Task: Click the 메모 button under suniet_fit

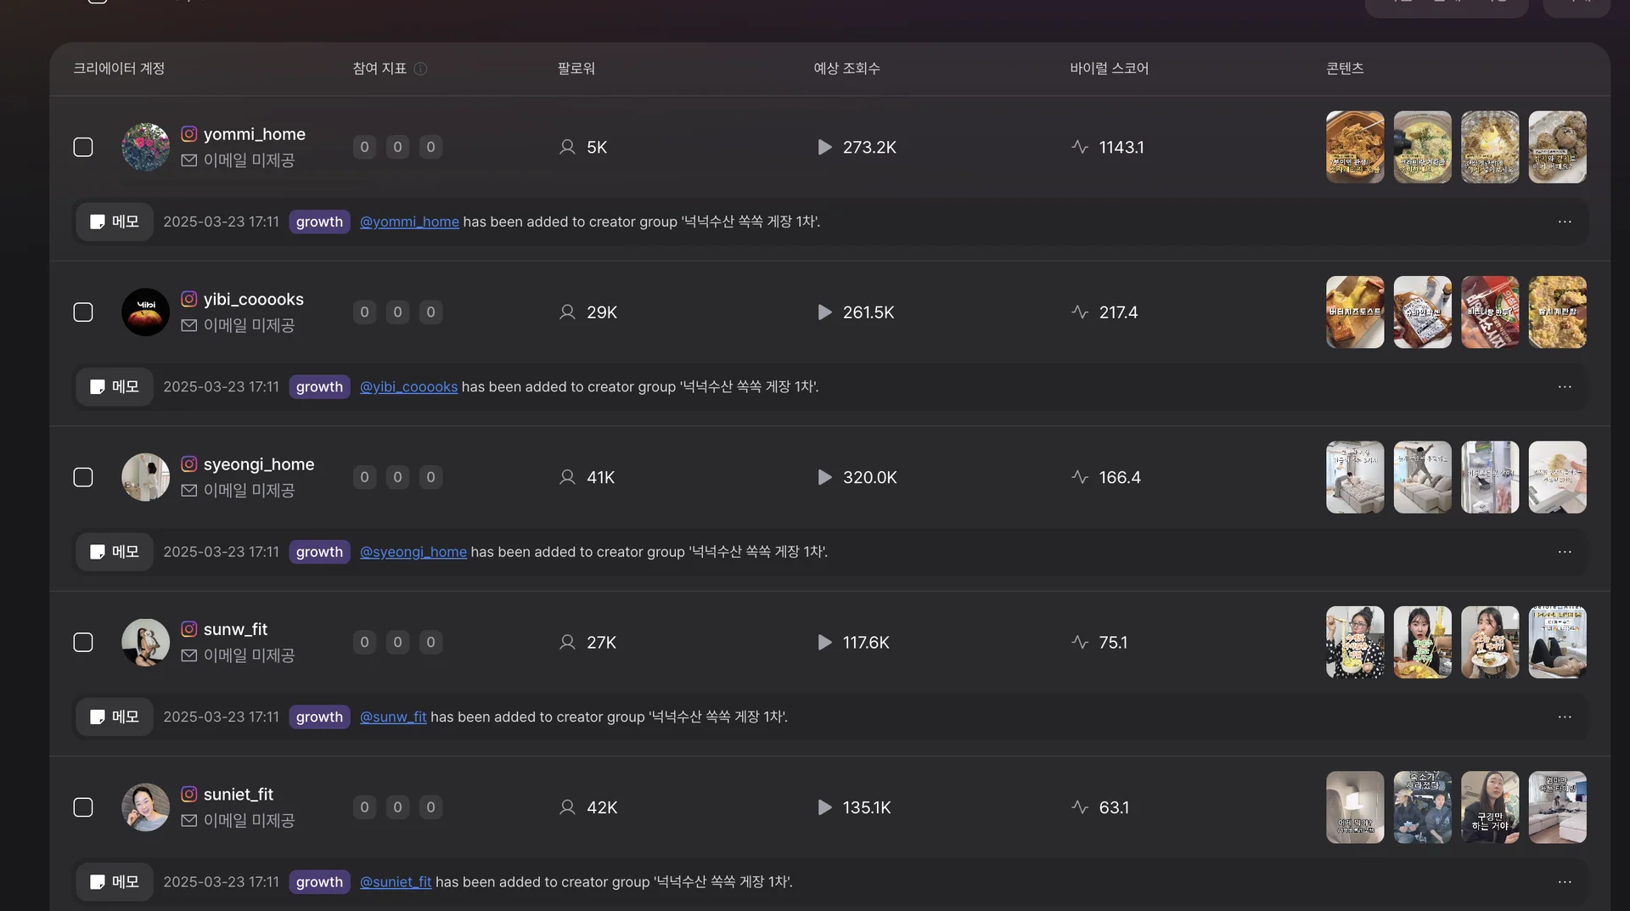Action: click(115, 882)
